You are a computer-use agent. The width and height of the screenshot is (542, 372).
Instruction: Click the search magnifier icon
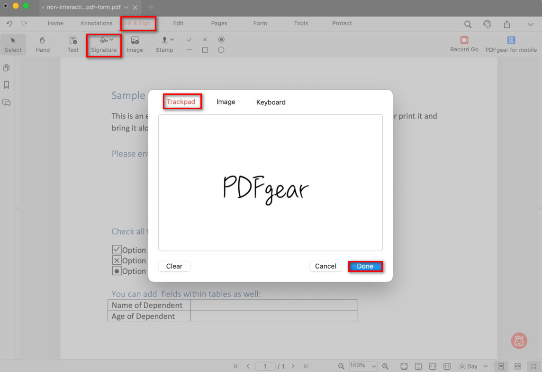468,24
